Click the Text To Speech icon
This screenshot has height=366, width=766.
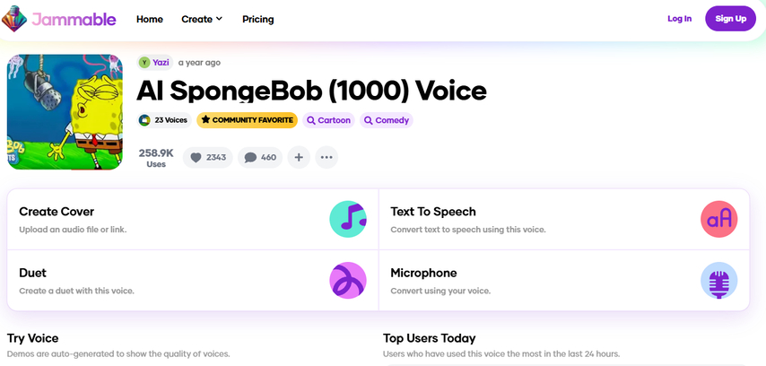[718, 219]
